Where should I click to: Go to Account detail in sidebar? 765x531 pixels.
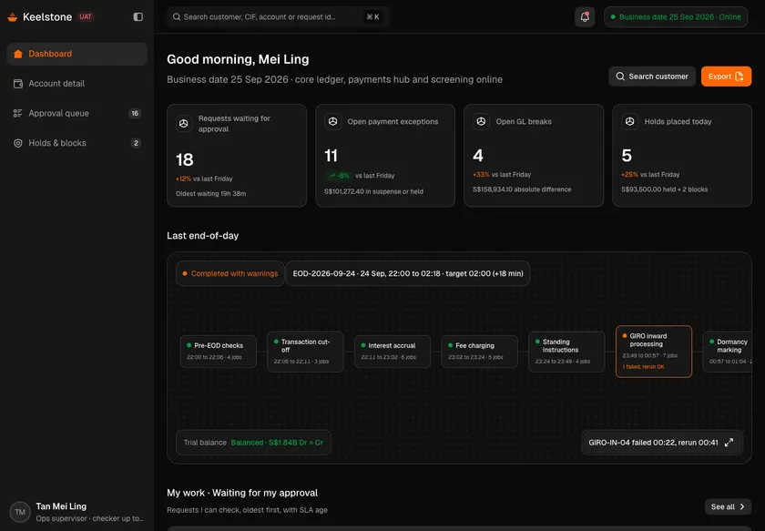coord(77,84)
